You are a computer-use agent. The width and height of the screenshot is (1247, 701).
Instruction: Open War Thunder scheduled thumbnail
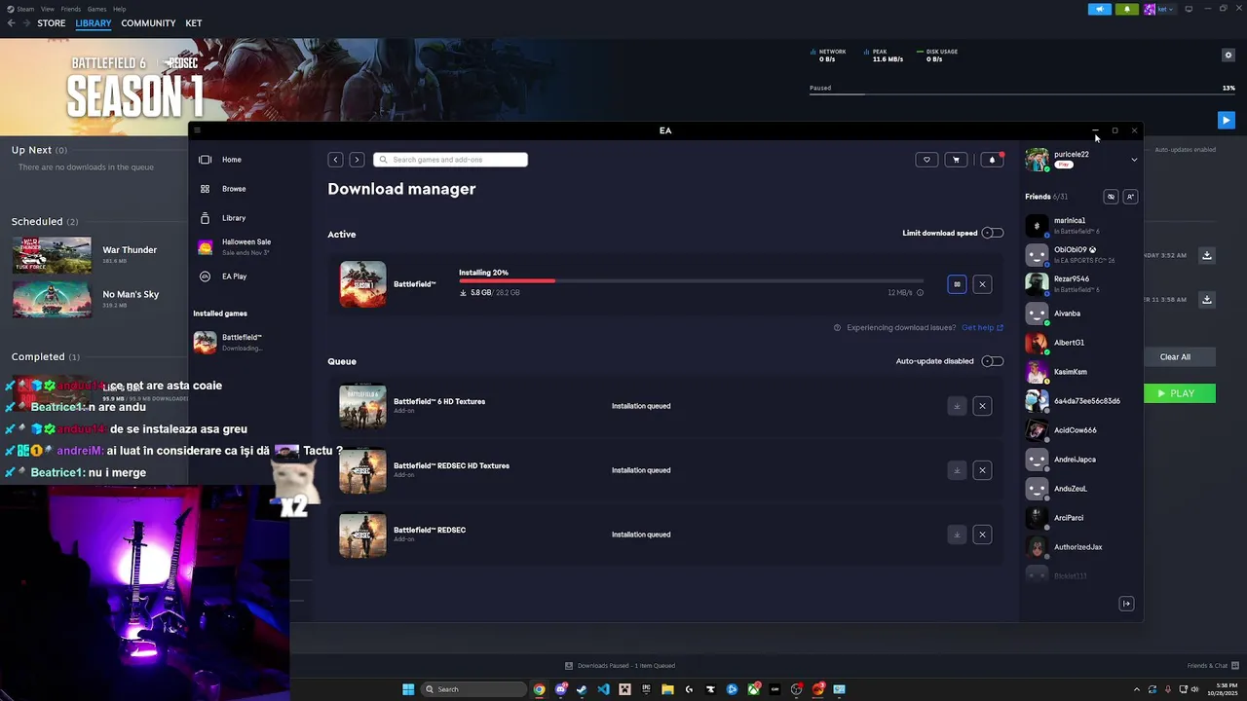[52, 255]
